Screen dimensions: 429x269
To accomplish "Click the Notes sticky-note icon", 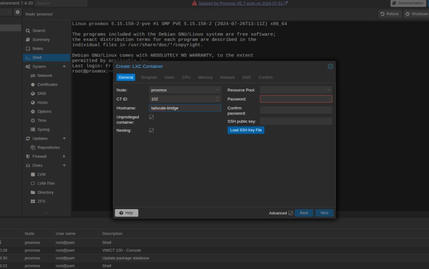I will (27, 48).
